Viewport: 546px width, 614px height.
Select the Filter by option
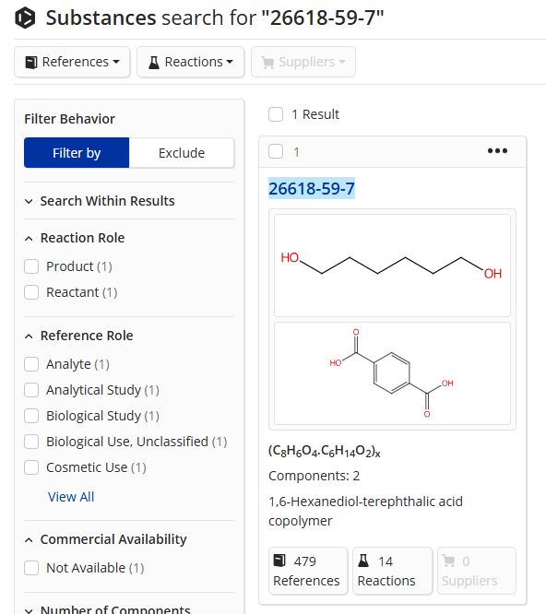(x=77, y=153)
